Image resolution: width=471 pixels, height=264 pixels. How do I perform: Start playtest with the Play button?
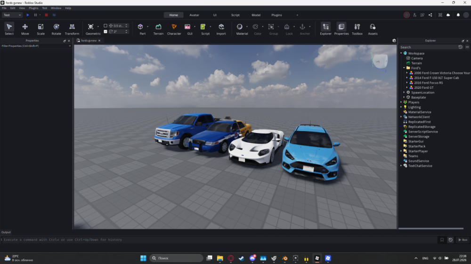pyautogui.click(x=28, y=15)
